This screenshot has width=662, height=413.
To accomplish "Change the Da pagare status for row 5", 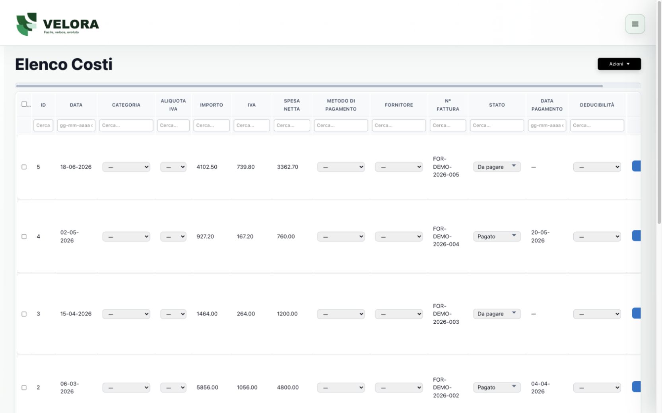I will click(497, 167).
